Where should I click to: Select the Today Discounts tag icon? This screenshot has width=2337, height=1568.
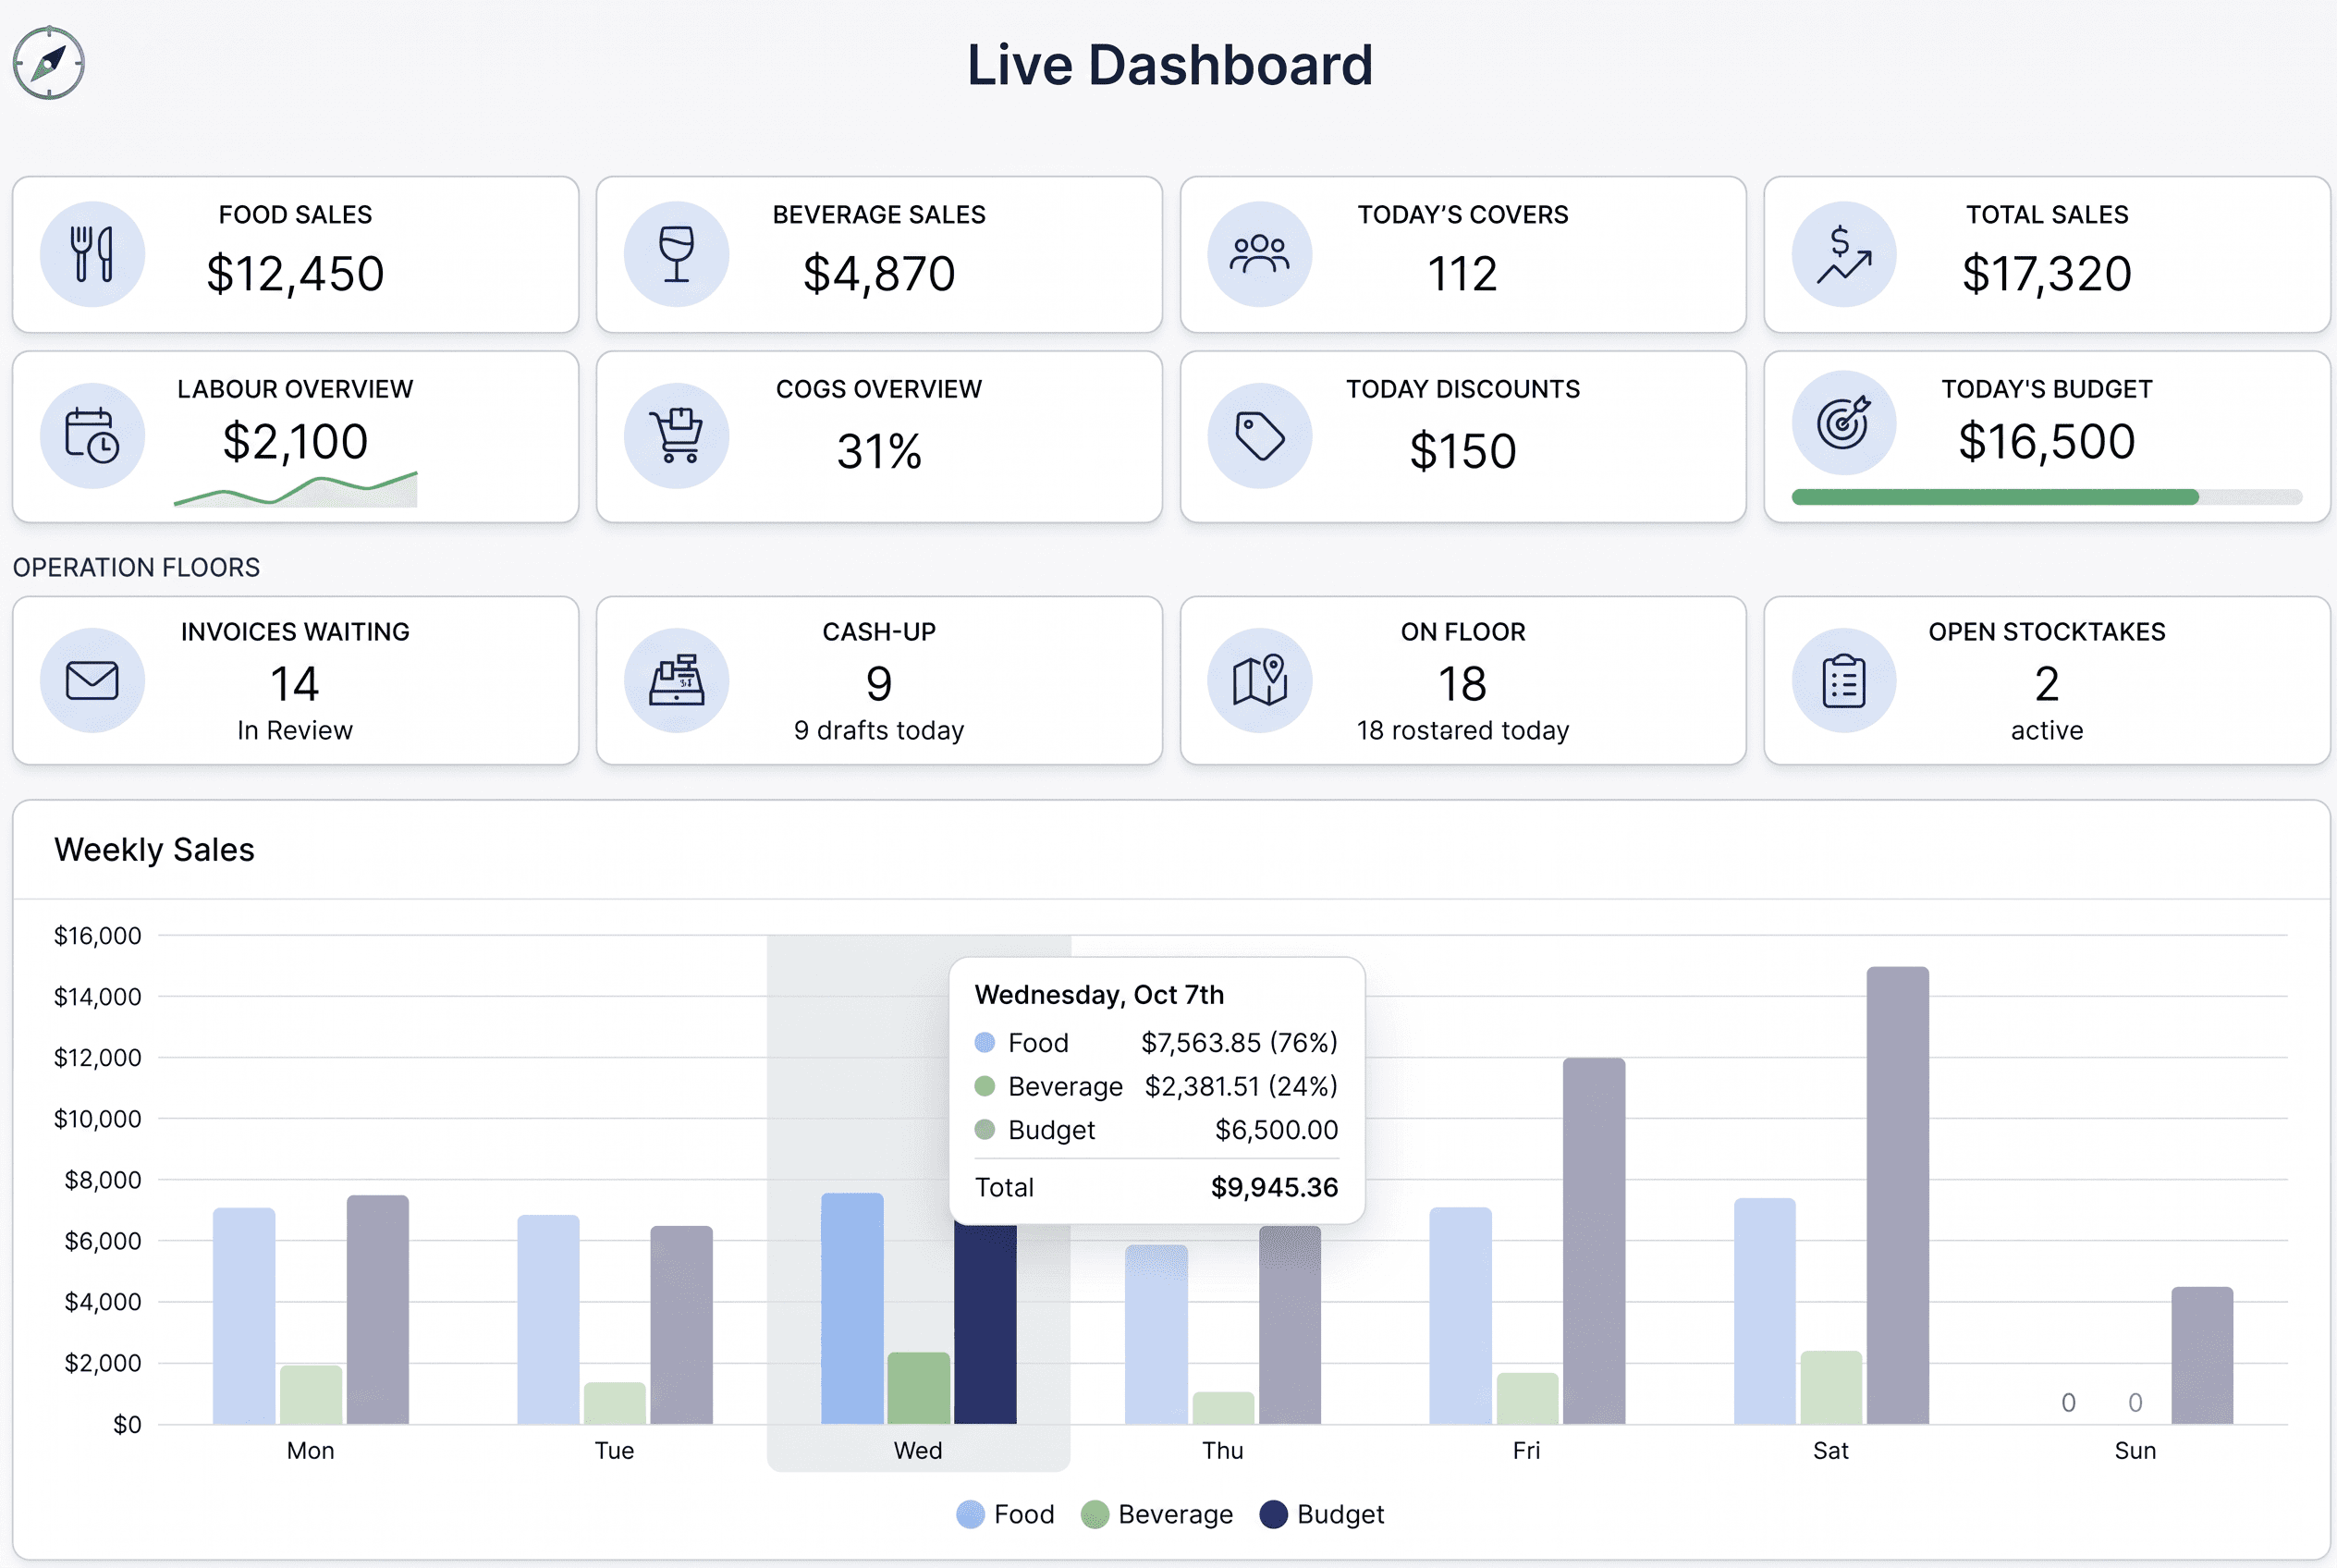pos(1259,435)
